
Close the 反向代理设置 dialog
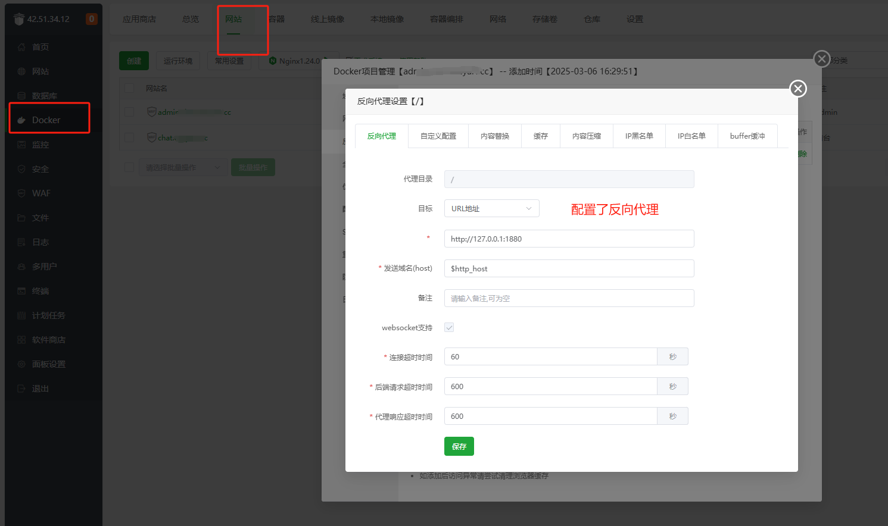point(798,89)
